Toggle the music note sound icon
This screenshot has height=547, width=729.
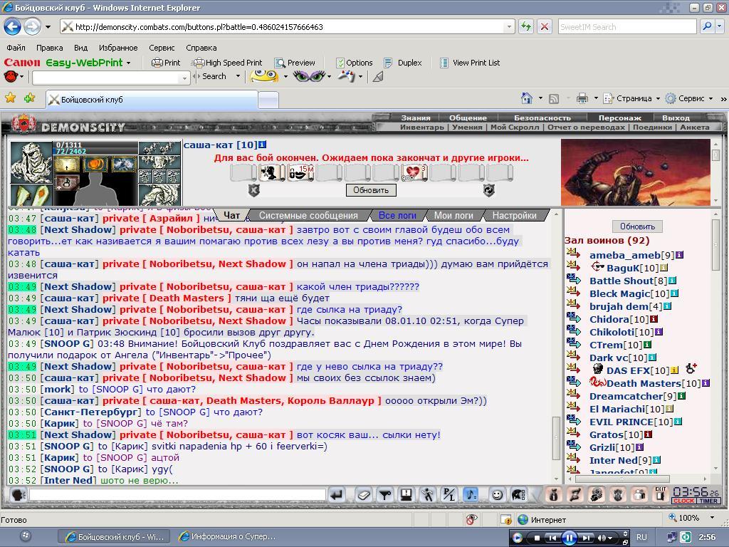pyautogui.click(x=471, y=495)
